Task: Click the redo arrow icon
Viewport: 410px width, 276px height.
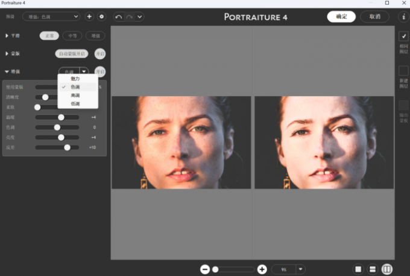Action: pyautogui.click(x=129, y=16)
